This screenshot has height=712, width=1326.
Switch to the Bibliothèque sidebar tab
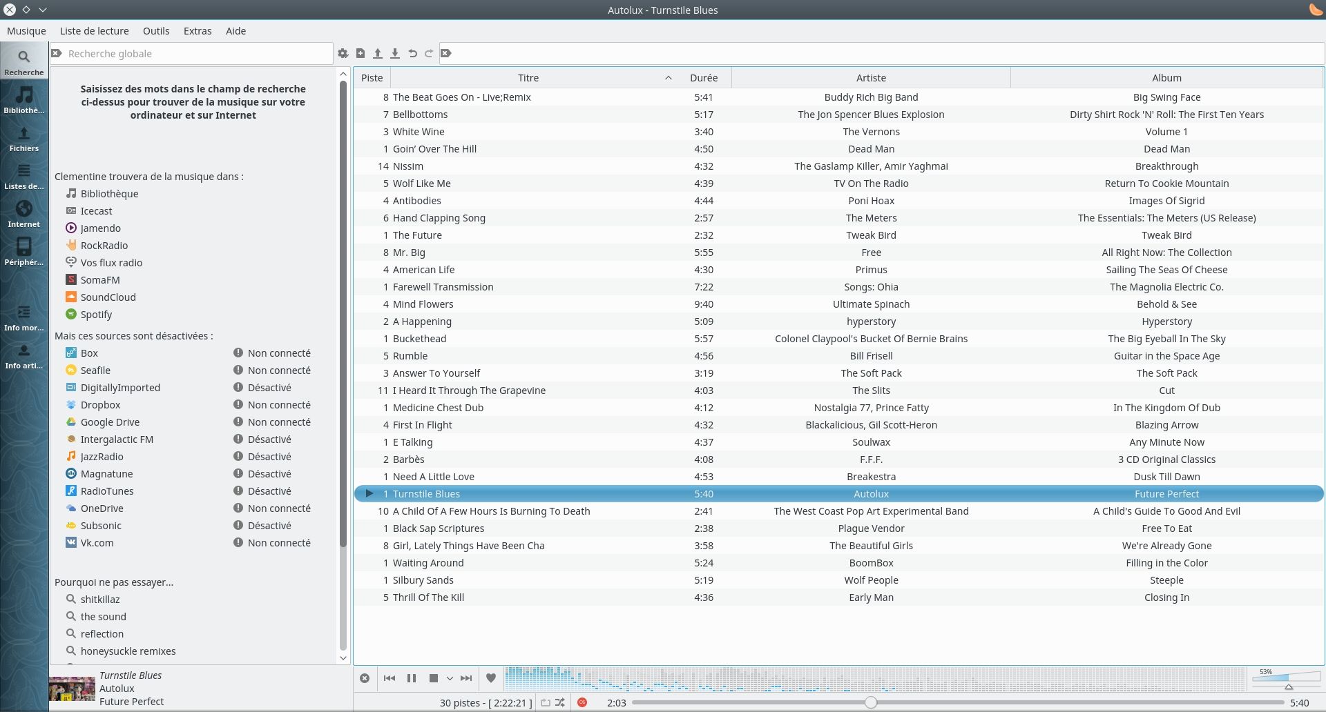24,99
